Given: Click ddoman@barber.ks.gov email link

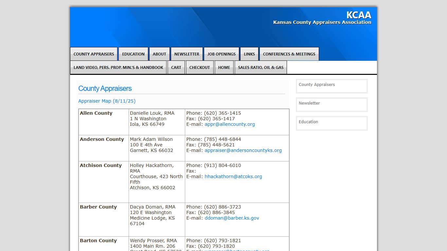Looking at the screenshot, I should tap(232, 218).
